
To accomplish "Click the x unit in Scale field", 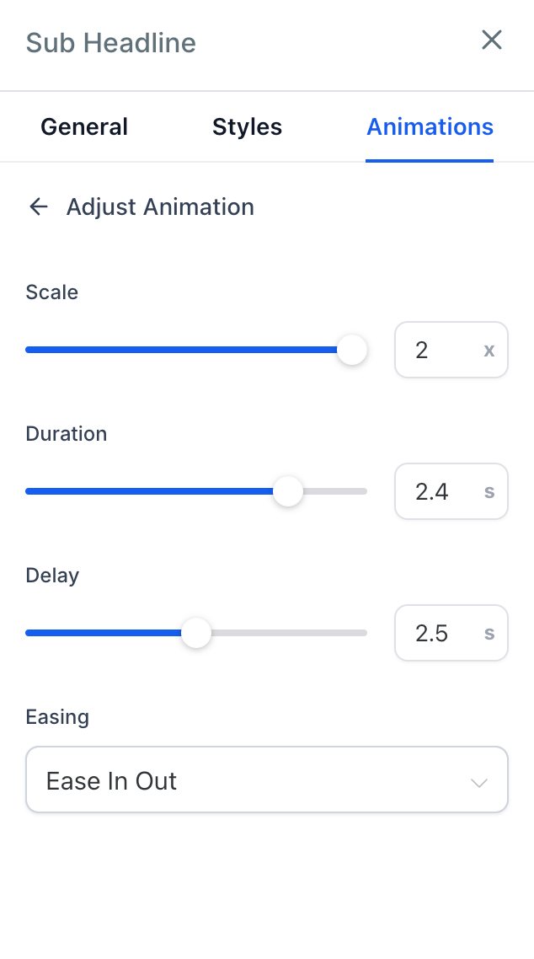I will coord(489,350).
